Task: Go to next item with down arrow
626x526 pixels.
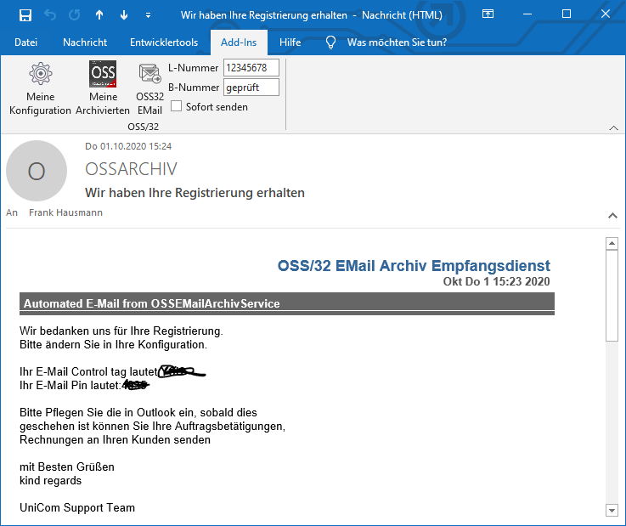Action: (x=124, y=15)
